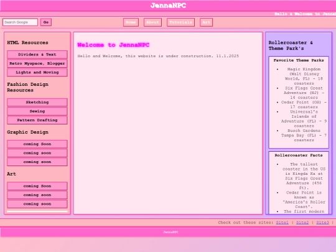Click the Welcome to JennaNPC heading
This screenshot has width=336, height=252.
[113, 45]
